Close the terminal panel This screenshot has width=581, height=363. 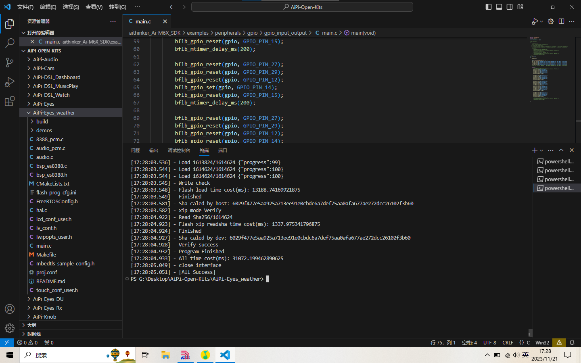(572, 150)
